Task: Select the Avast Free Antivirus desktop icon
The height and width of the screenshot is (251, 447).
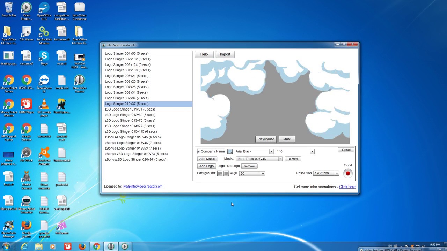Action: [x=44, y=156]
